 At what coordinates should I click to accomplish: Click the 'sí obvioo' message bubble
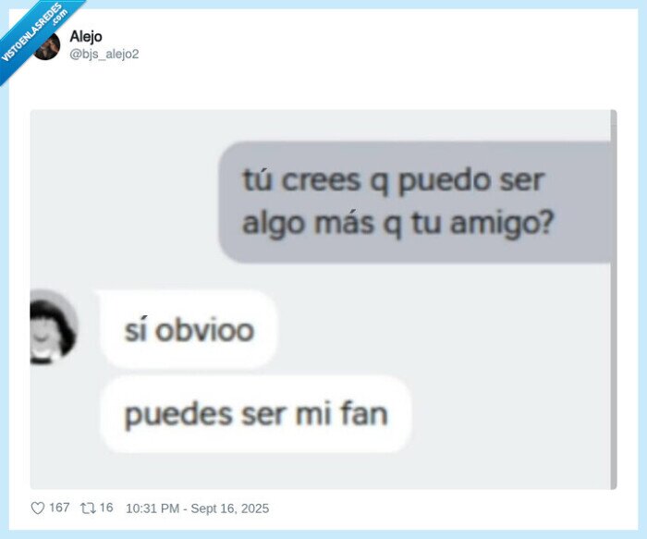click(189, 329)
